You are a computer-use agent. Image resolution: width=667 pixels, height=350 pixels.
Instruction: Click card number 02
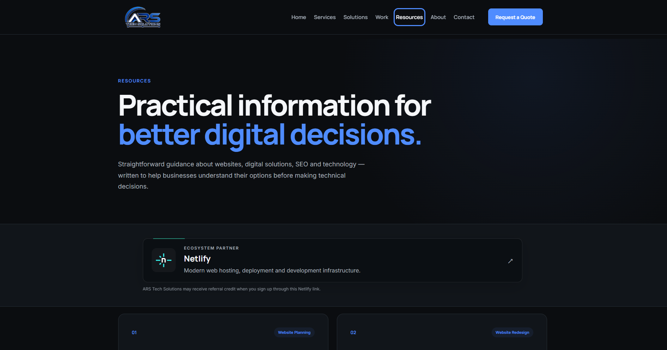coord(353,332)
